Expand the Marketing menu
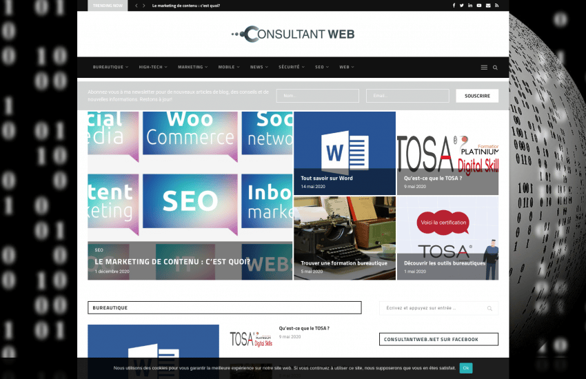Image resolution: width=586 pixels, height=379 pixels. 192,68
